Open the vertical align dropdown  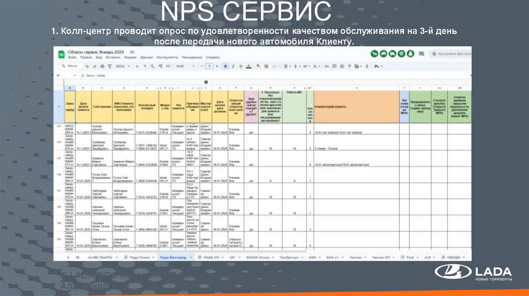point(297,67)
